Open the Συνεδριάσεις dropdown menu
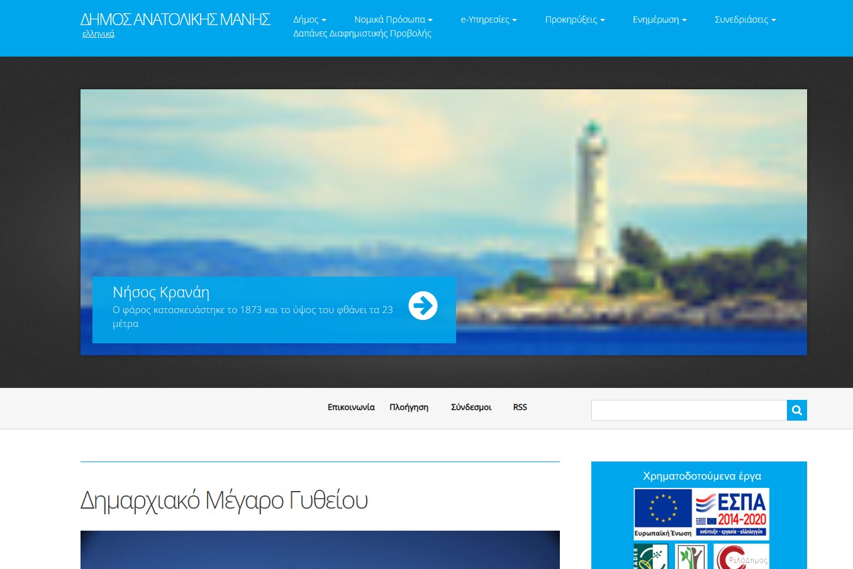The image size is (853, 569). click(x=745, y=19)
